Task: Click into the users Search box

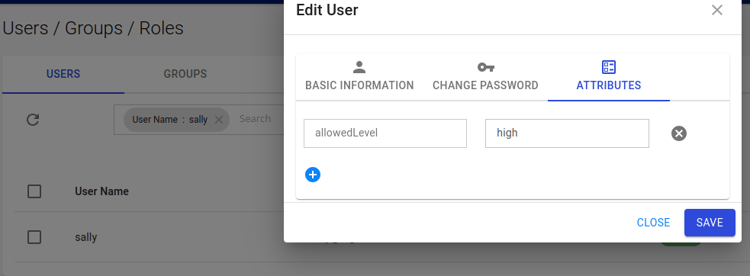Action: [x=259, y=119]
